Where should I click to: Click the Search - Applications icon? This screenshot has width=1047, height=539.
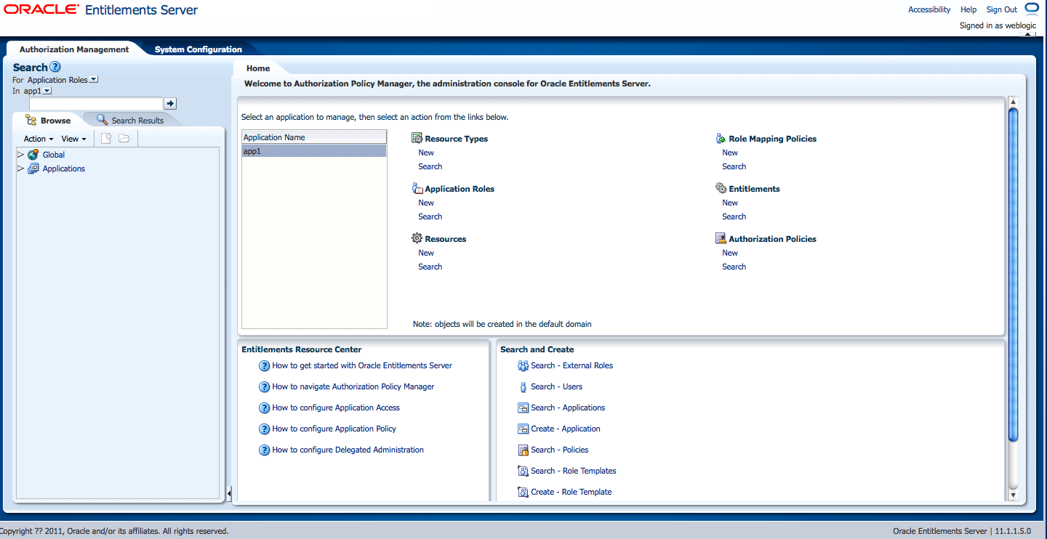[523, 408]
